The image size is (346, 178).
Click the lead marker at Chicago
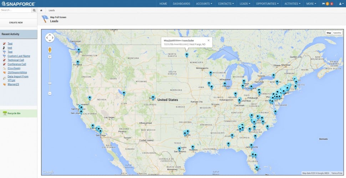point(225,84)
